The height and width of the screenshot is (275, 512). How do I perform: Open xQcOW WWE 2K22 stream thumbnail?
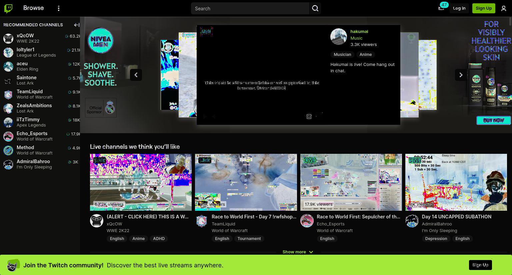point(141,182)
